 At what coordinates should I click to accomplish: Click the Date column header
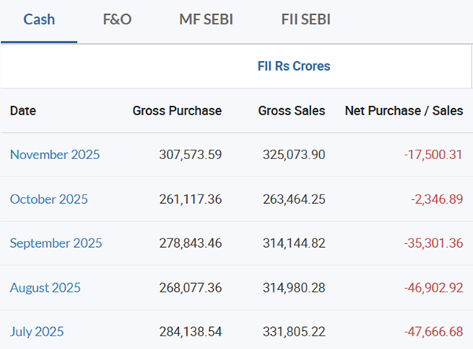click(x=23, y=111)
